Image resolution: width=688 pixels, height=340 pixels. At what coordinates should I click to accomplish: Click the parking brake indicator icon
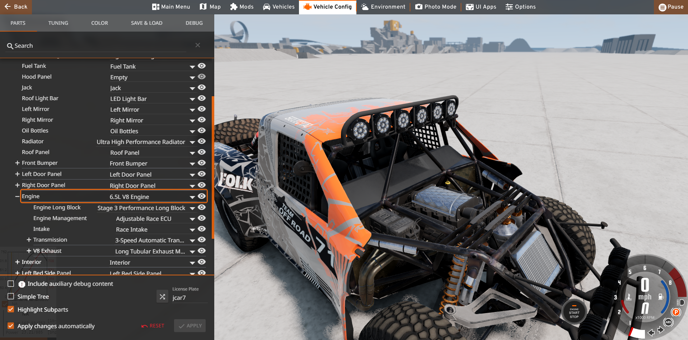[676, 312]
